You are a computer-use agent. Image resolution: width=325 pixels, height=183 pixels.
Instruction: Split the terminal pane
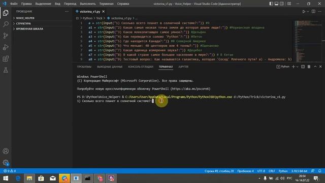[303, 67]
